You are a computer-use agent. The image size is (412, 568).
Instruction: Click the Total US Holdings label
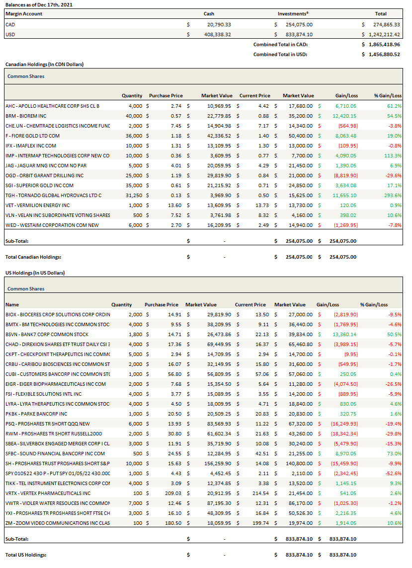pyautogui.click(x=26, y=555)
